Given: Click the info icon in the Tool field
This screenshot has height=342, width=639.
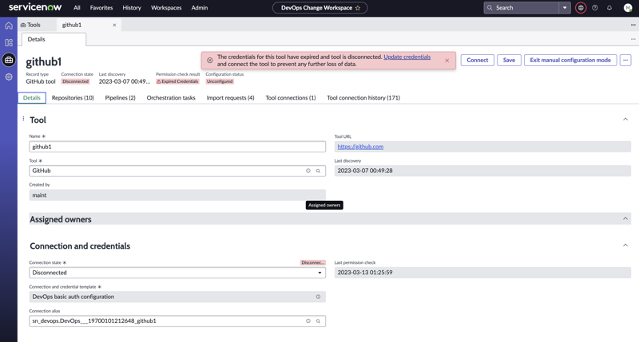Looking at the screenshot, I should (x=308, y=171).
